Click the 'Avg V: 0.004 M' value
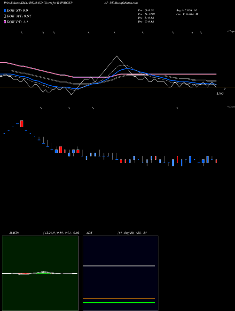The image size is (235, 311). (187, 10)
